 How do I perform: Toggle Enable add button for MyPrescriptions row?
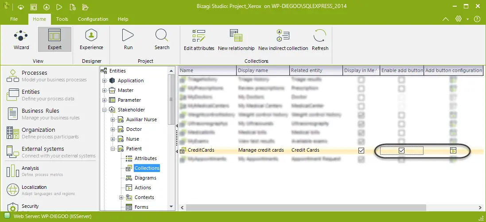coord(402,88)
